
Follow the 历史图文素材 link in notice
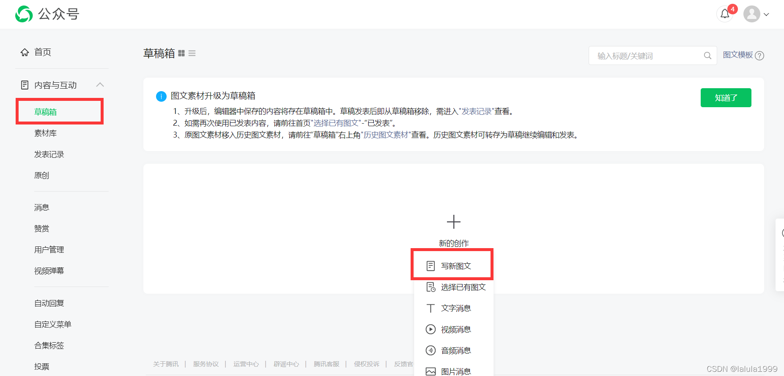(x=386, y=135)
